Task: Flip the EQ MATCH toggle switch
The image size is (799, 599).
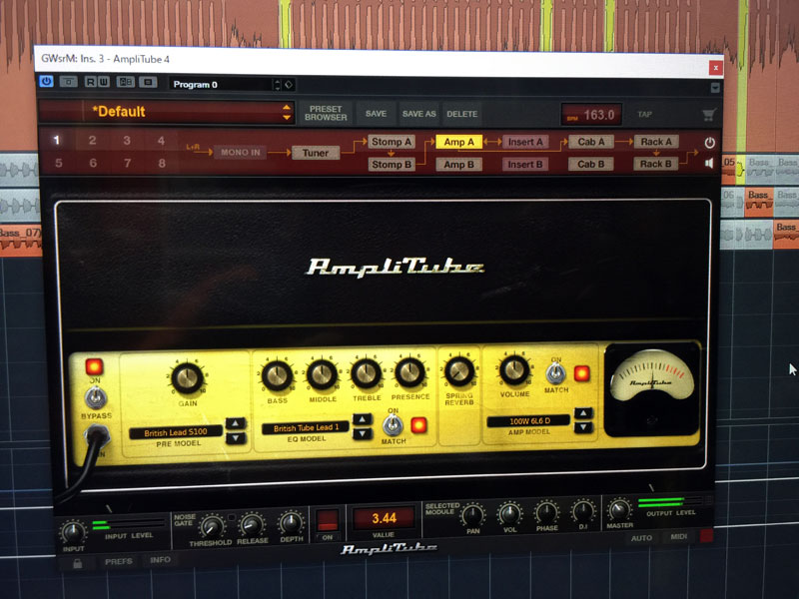Action: click(x=393, y=424)
